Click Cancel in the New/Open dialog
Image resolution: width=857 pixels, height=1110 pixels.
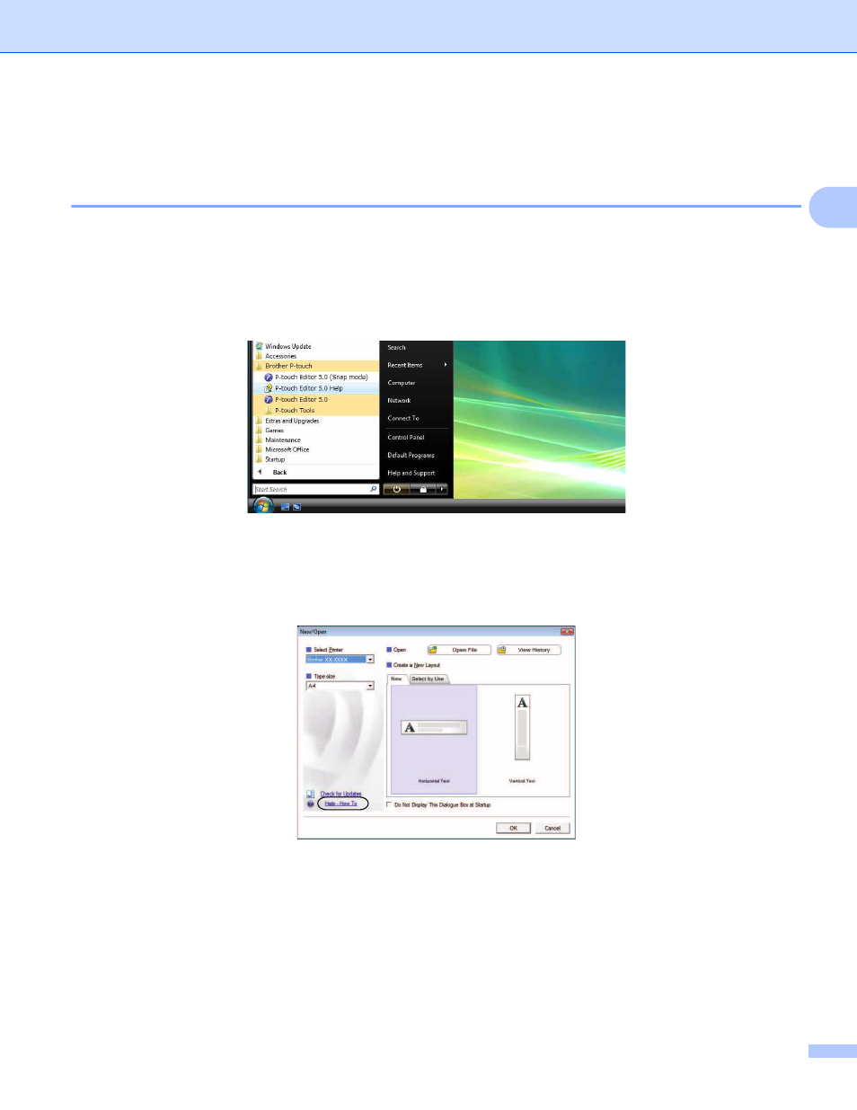[552, 828]
